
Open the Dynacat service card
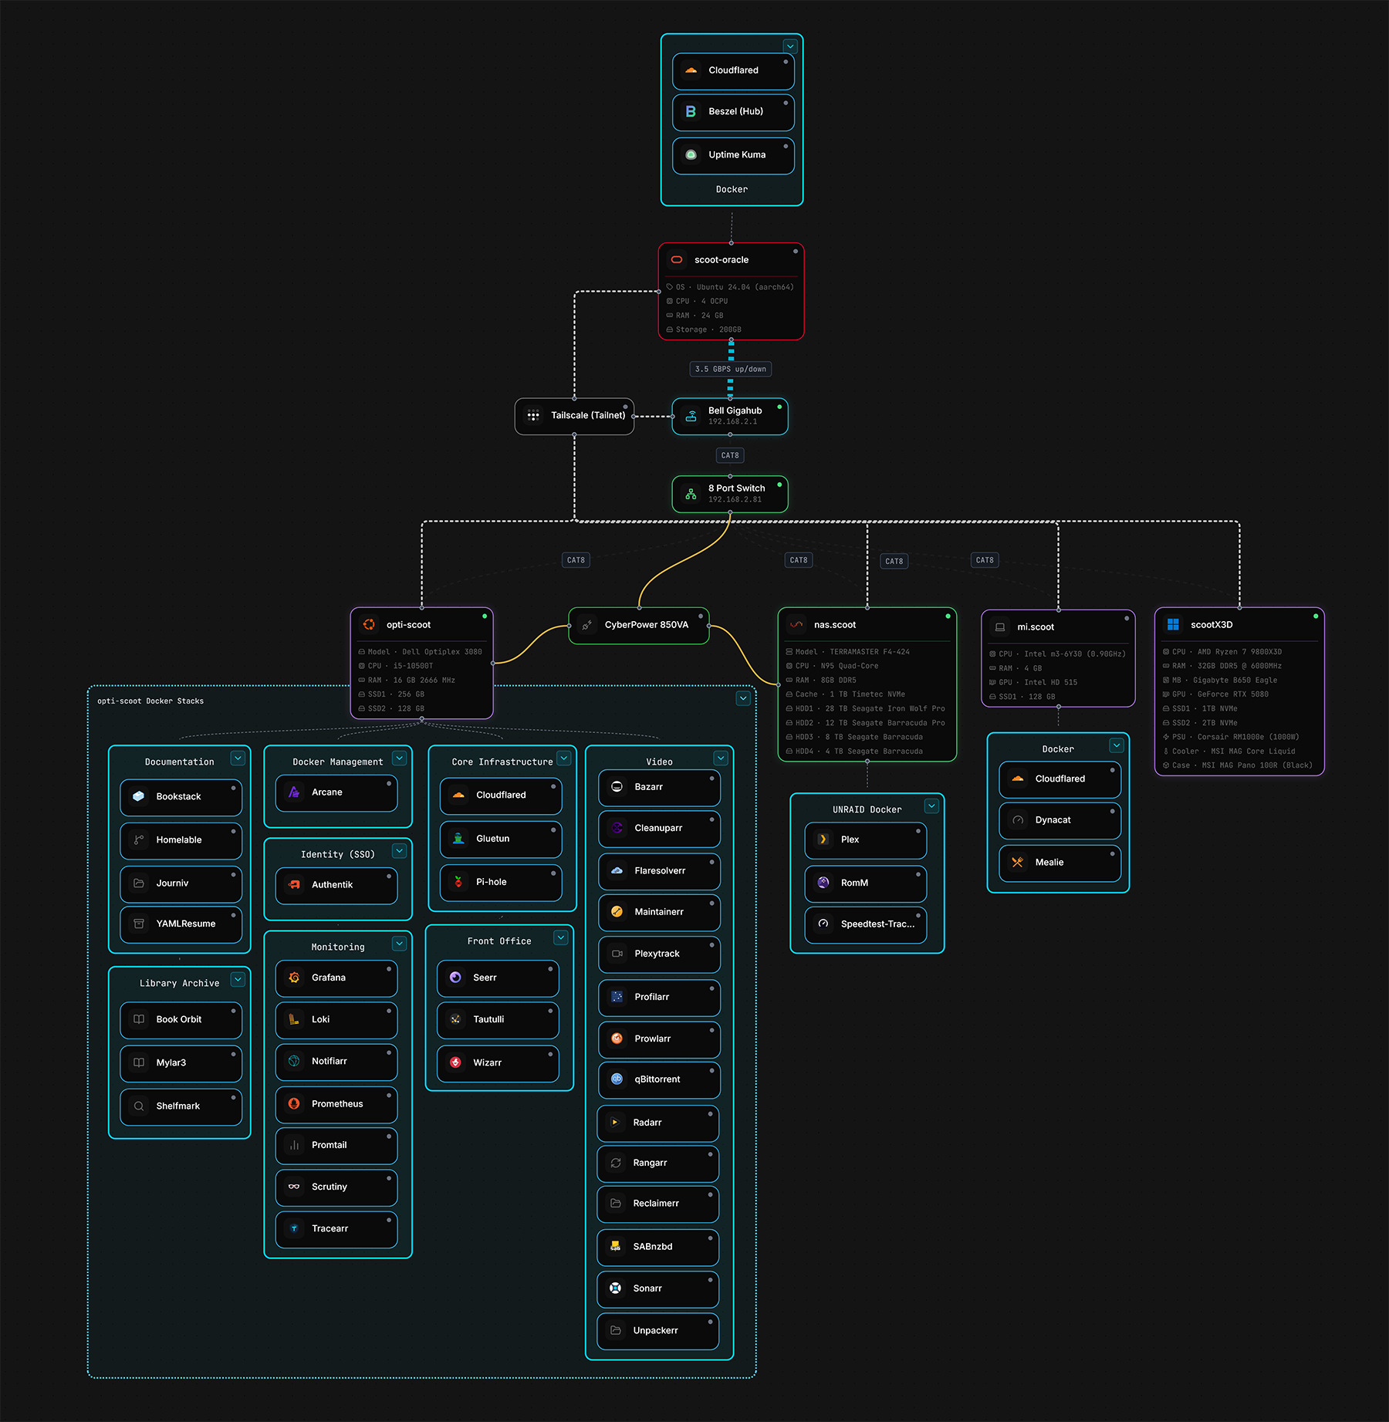[1059, 821]
